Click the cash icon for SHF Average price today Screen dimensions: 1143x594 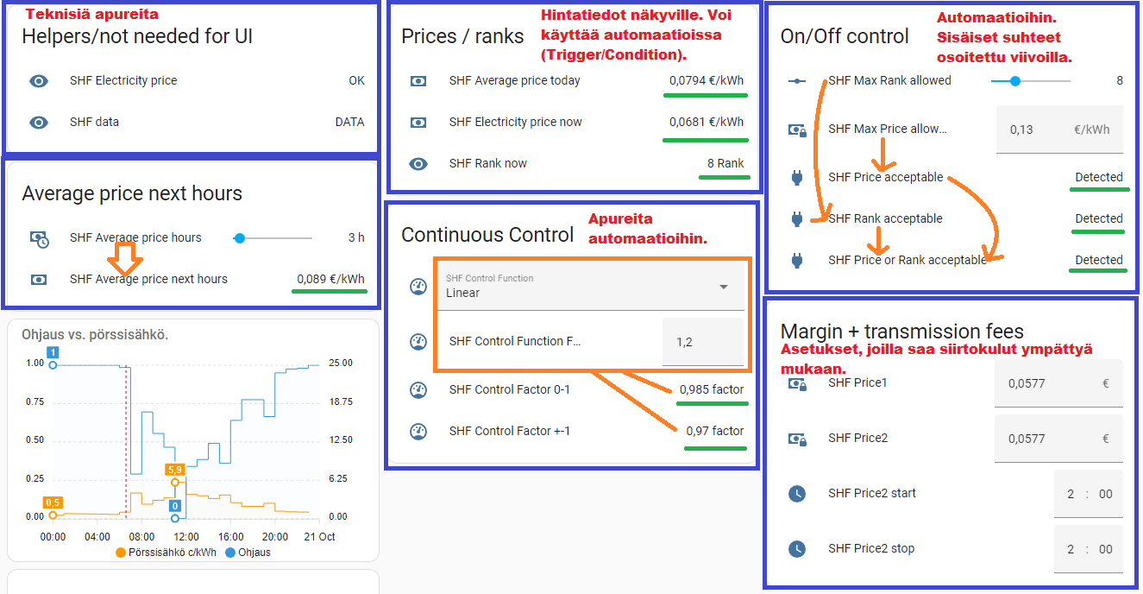[x=418, y=81]
